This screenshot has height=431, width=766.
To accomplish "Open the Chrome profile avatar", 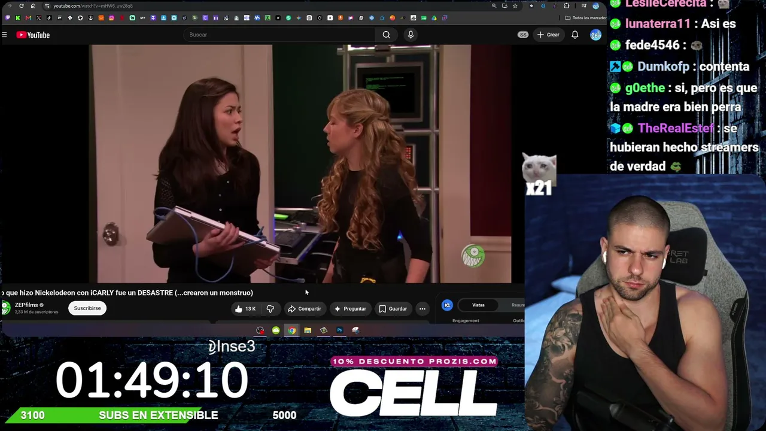I will pos(595,6).
